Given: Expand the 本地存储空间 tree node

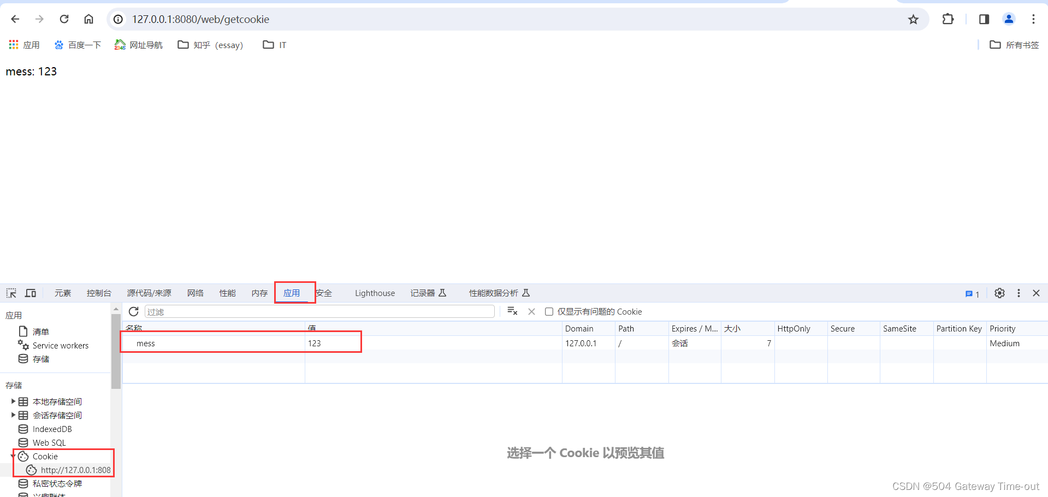Looking at the screenshot, I should point(14,401).
